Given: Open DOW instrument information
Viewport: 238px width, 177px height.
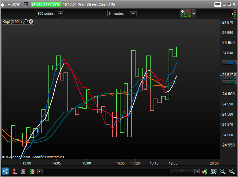Looking at the screenshot, I should [x=26, y=4].
